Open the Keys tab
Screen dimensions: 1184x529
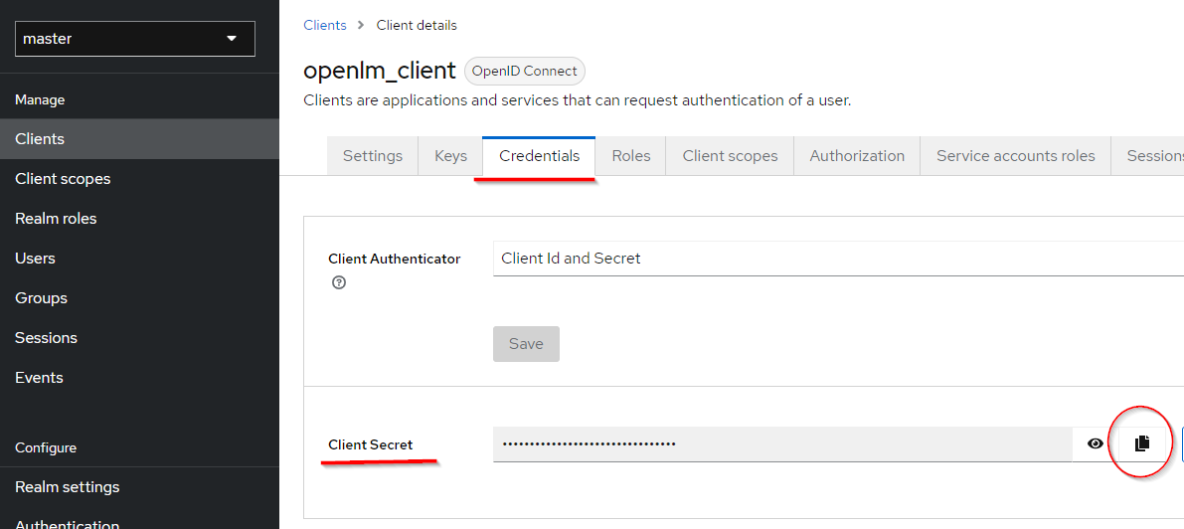point(450,156)
